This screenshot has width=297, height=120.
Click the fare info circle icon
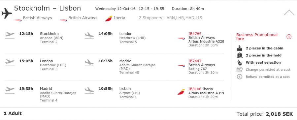coord(289,37)
